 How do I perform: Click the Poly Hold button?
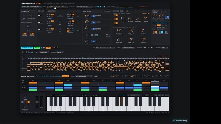click(x=161, y=95)
